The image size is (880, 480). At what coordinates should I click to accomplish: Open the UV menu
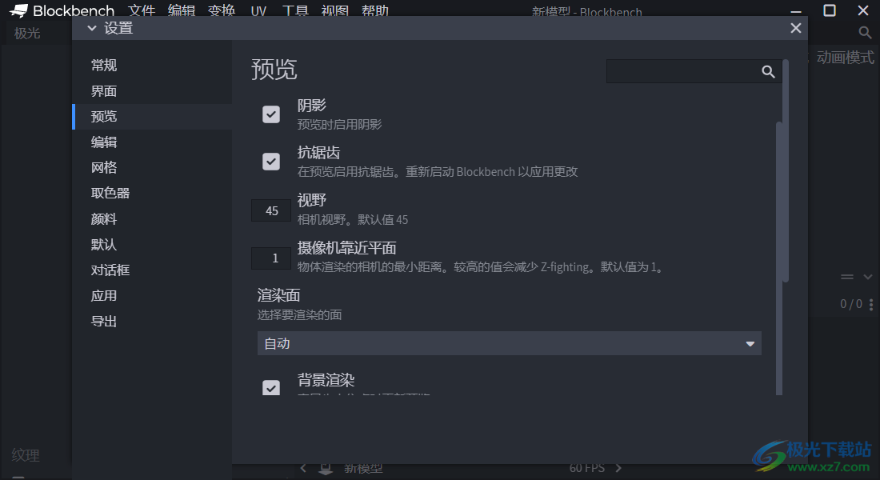258,10
